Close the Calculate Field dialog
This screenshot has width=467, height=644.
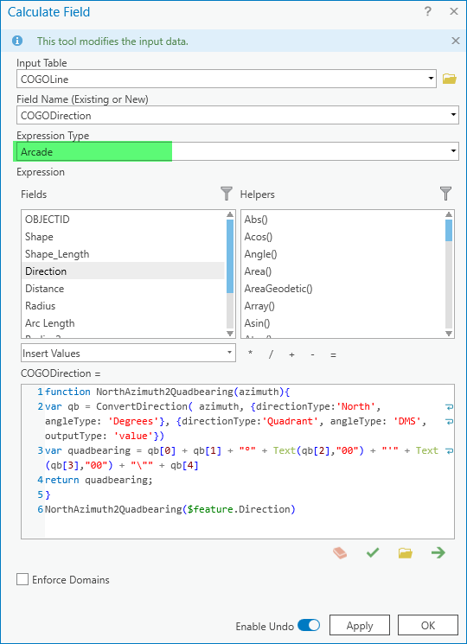click(454, 11)
